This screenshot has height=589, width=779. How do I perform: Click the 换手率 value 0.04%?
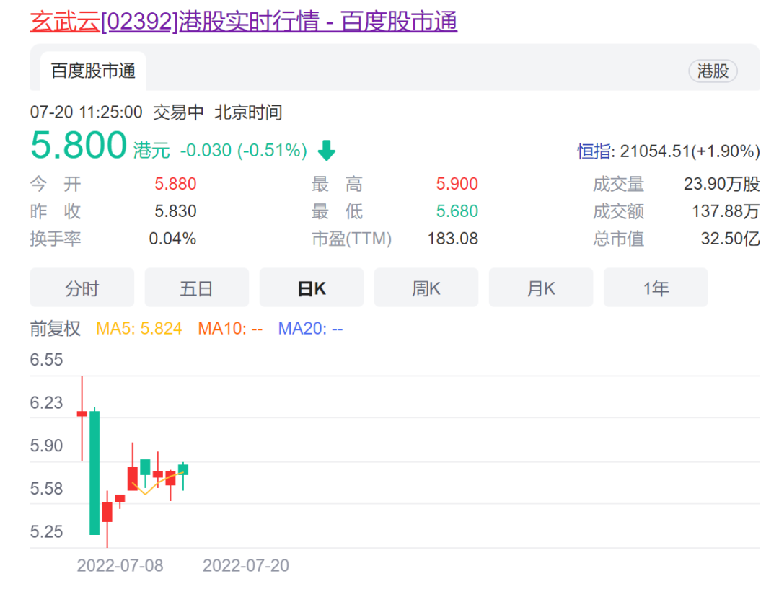(x=172, y=239)
